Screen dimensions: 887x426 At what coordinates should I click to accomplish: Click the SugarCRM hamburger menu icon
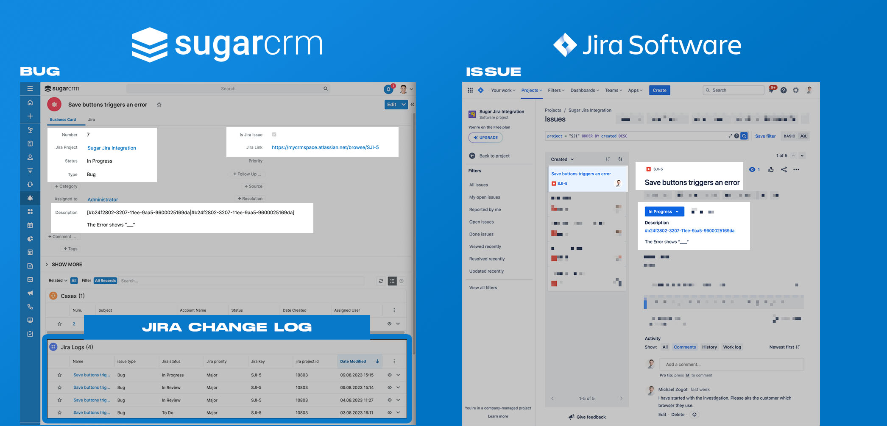(30, 89)
